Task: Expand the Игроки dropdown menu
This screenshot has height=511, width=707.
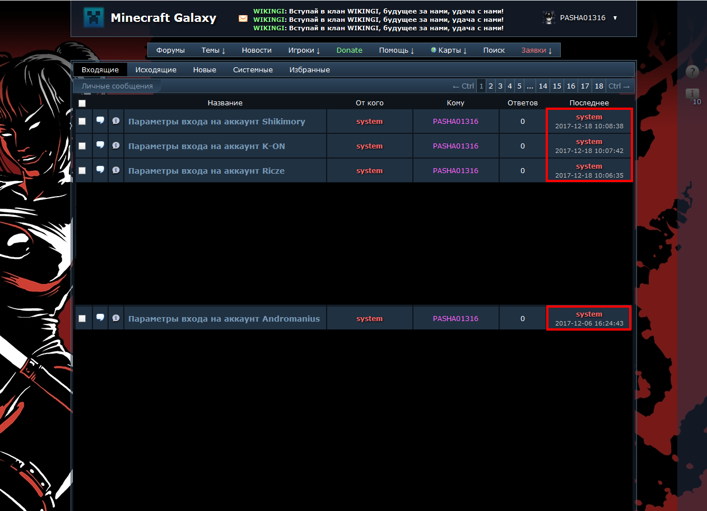Action: [304, 50]
